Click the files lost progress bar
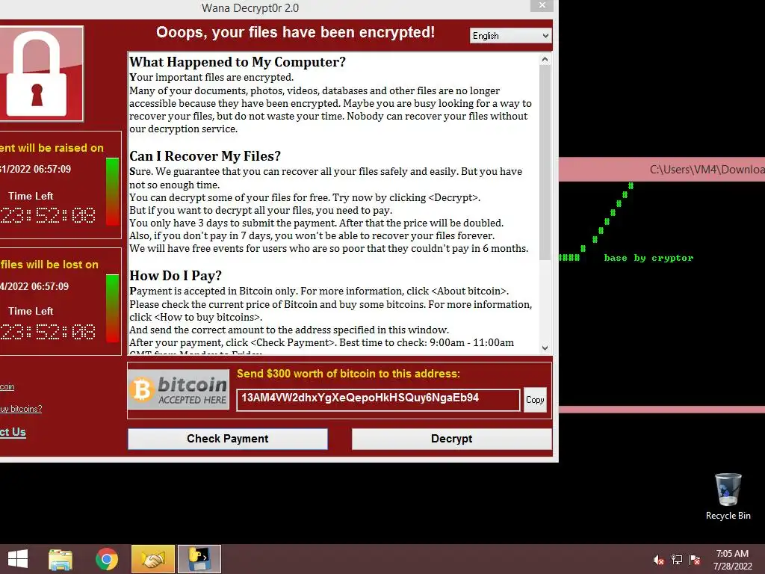This screenshot has width=765, height=574. click(112, 309)
